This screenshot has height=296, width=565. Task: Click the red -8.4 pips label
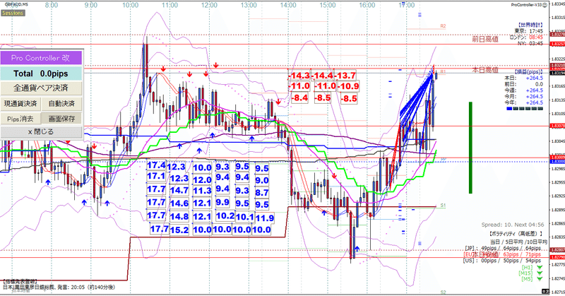(299, 97)
